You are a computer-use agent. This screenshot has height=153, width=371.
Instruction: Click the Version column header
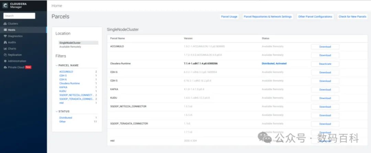coord(188,39)
